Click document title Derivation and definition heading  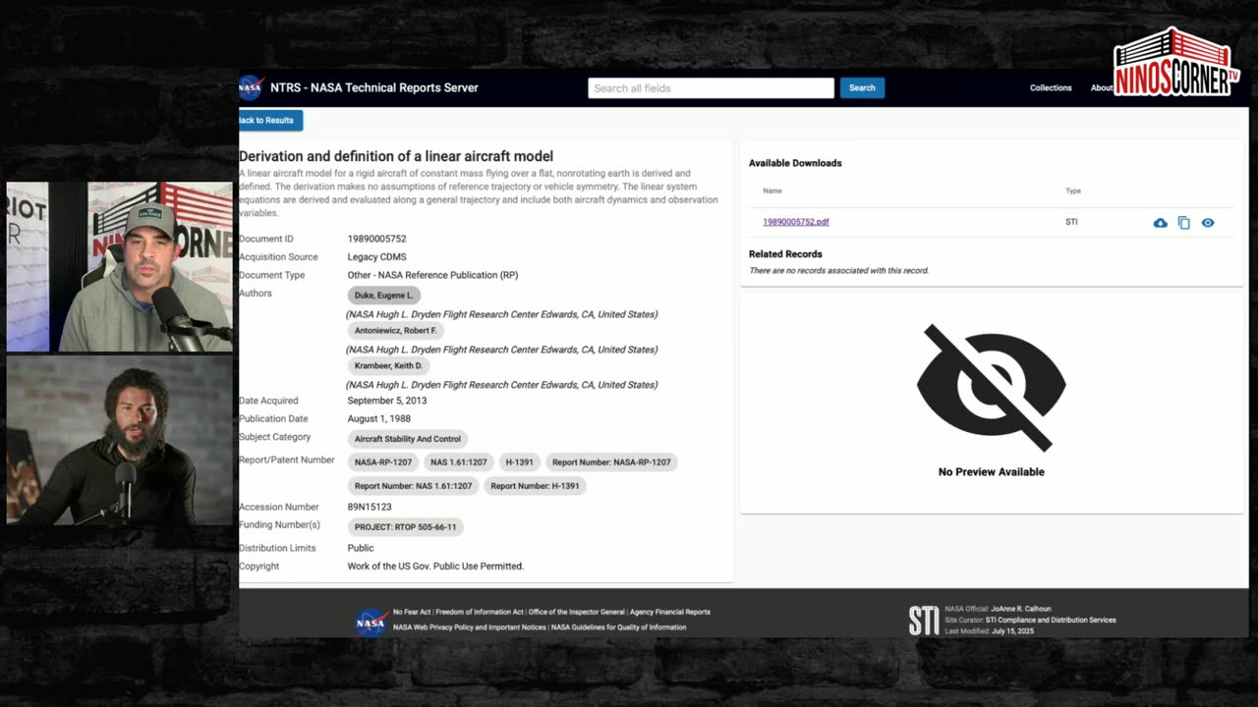point(396,156)
